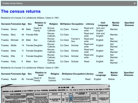Click the Frawley Family History title link

pyautogui.click(x=13, y=3)
